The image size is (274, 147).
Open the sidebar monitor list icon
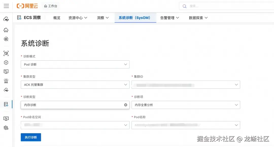tap(6, 71)
